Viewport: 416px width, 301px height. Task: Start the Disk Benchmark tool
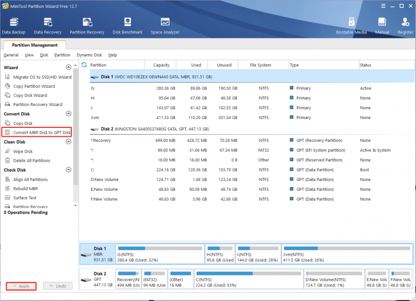point(127,25)
